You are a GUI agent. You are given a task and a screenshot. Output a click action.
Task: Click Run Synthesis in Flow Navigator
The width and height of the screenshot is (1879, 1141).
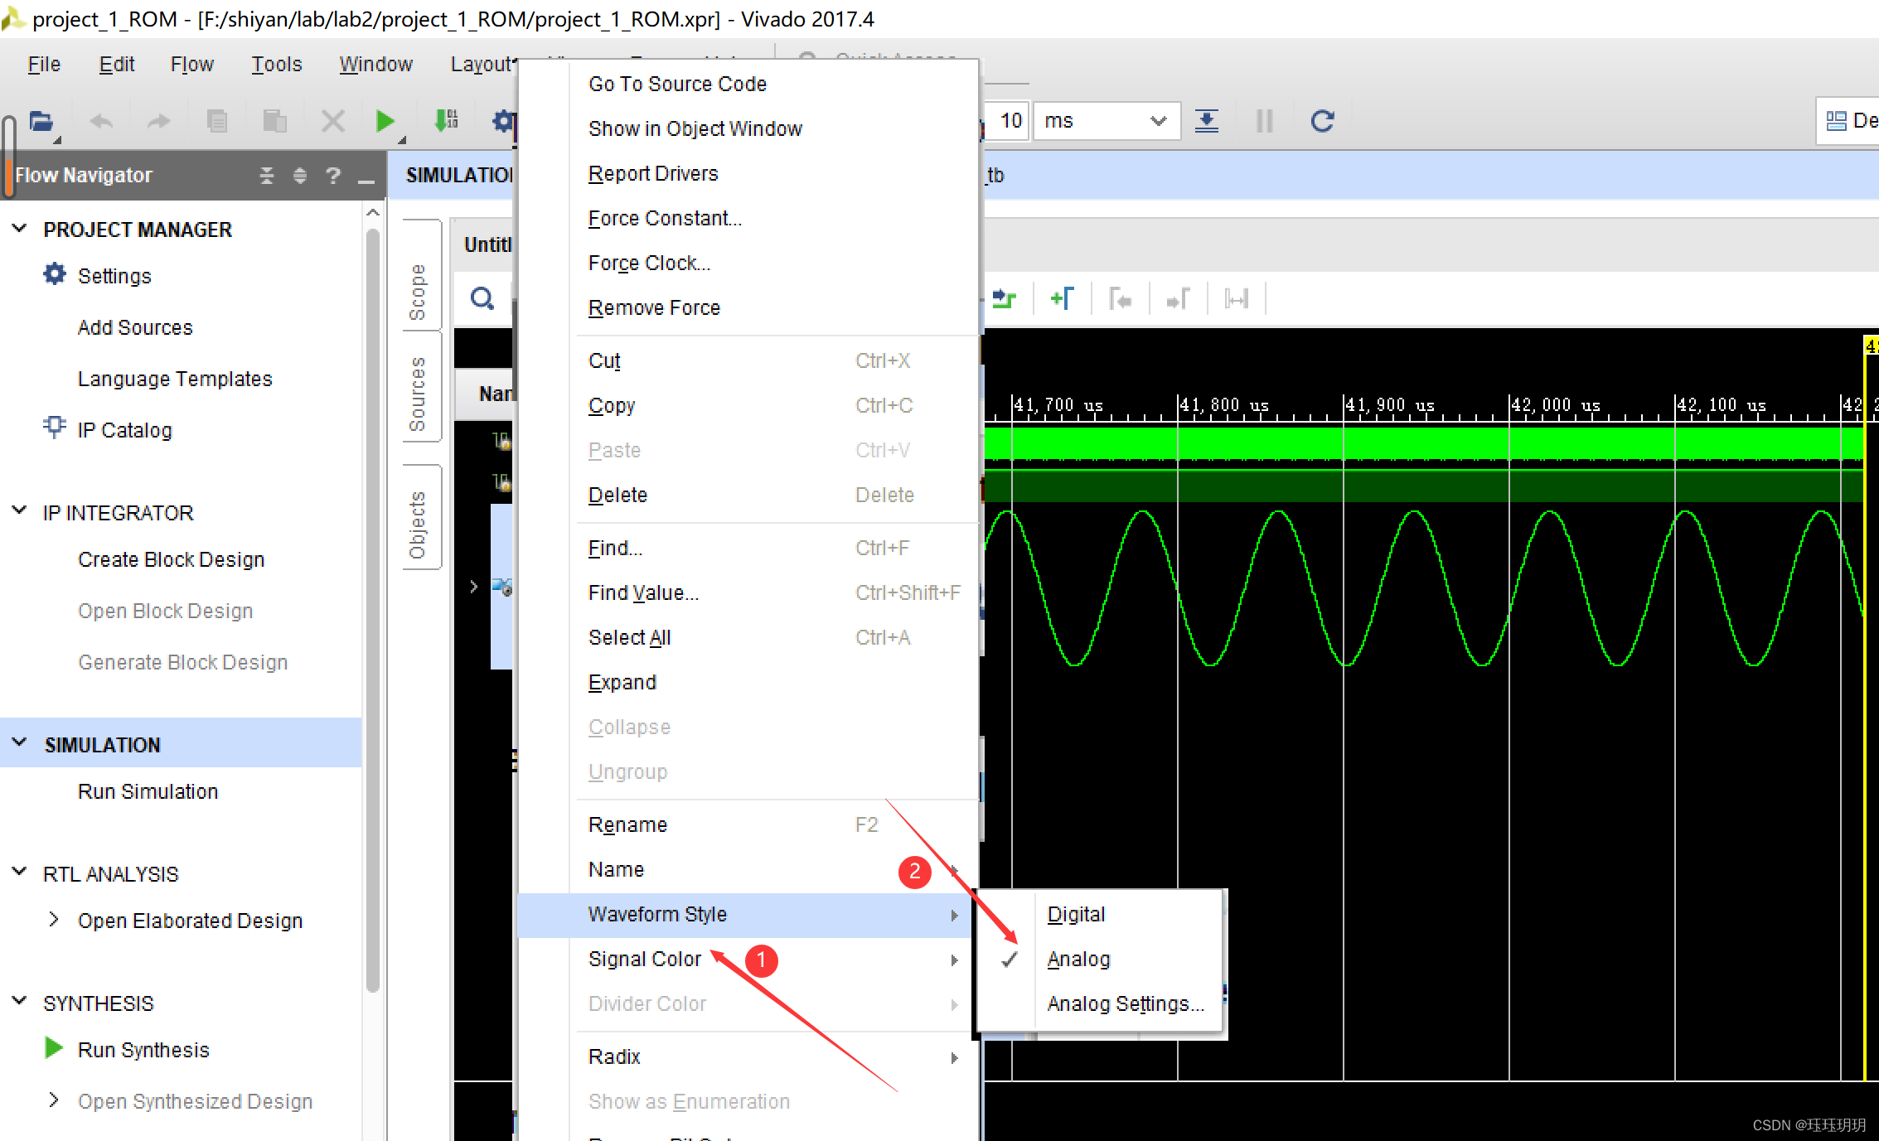pos(143,1049)
